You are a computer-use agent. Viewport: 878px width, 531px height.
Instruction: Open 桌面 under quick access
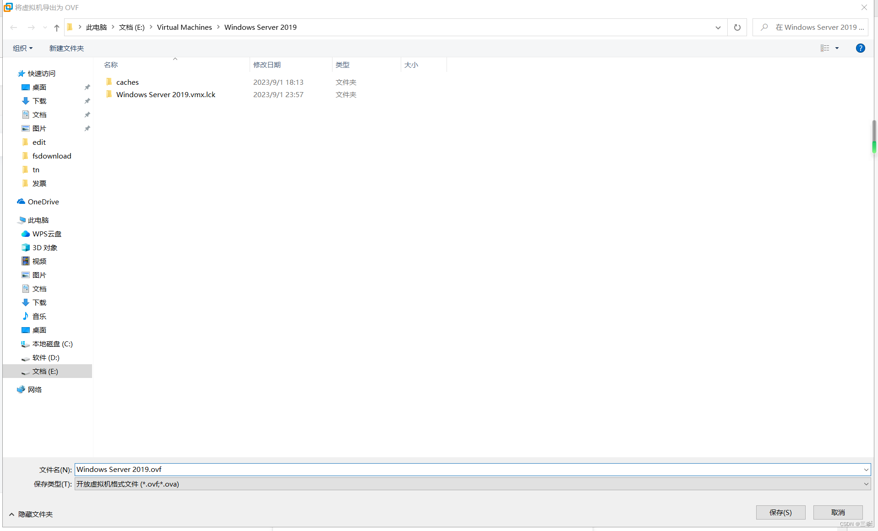pyautogui.click(x=39, y=87)
